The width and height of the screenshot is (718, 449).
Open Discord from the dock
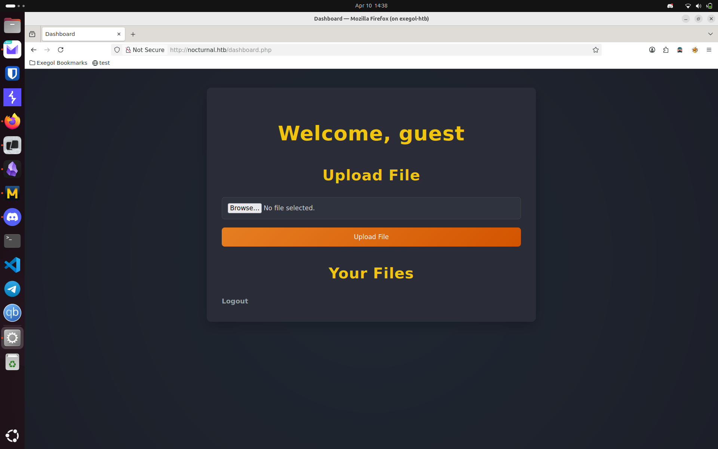(12, 217)
